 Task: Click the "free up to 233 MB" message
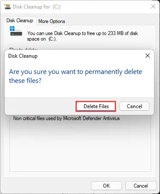pyautogui.click(x=82, y=36)
